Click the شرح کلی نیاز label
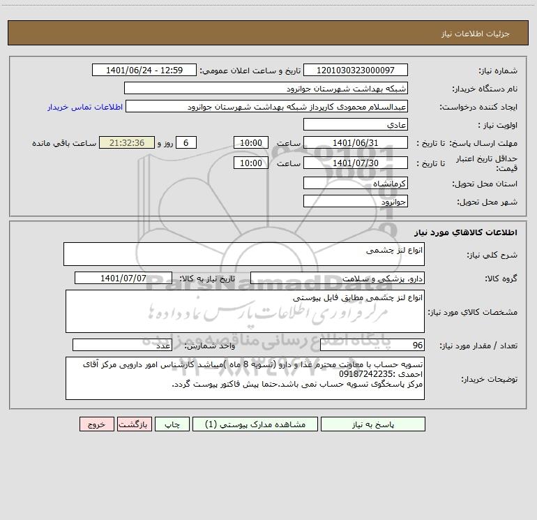 (x=492, y=255)
